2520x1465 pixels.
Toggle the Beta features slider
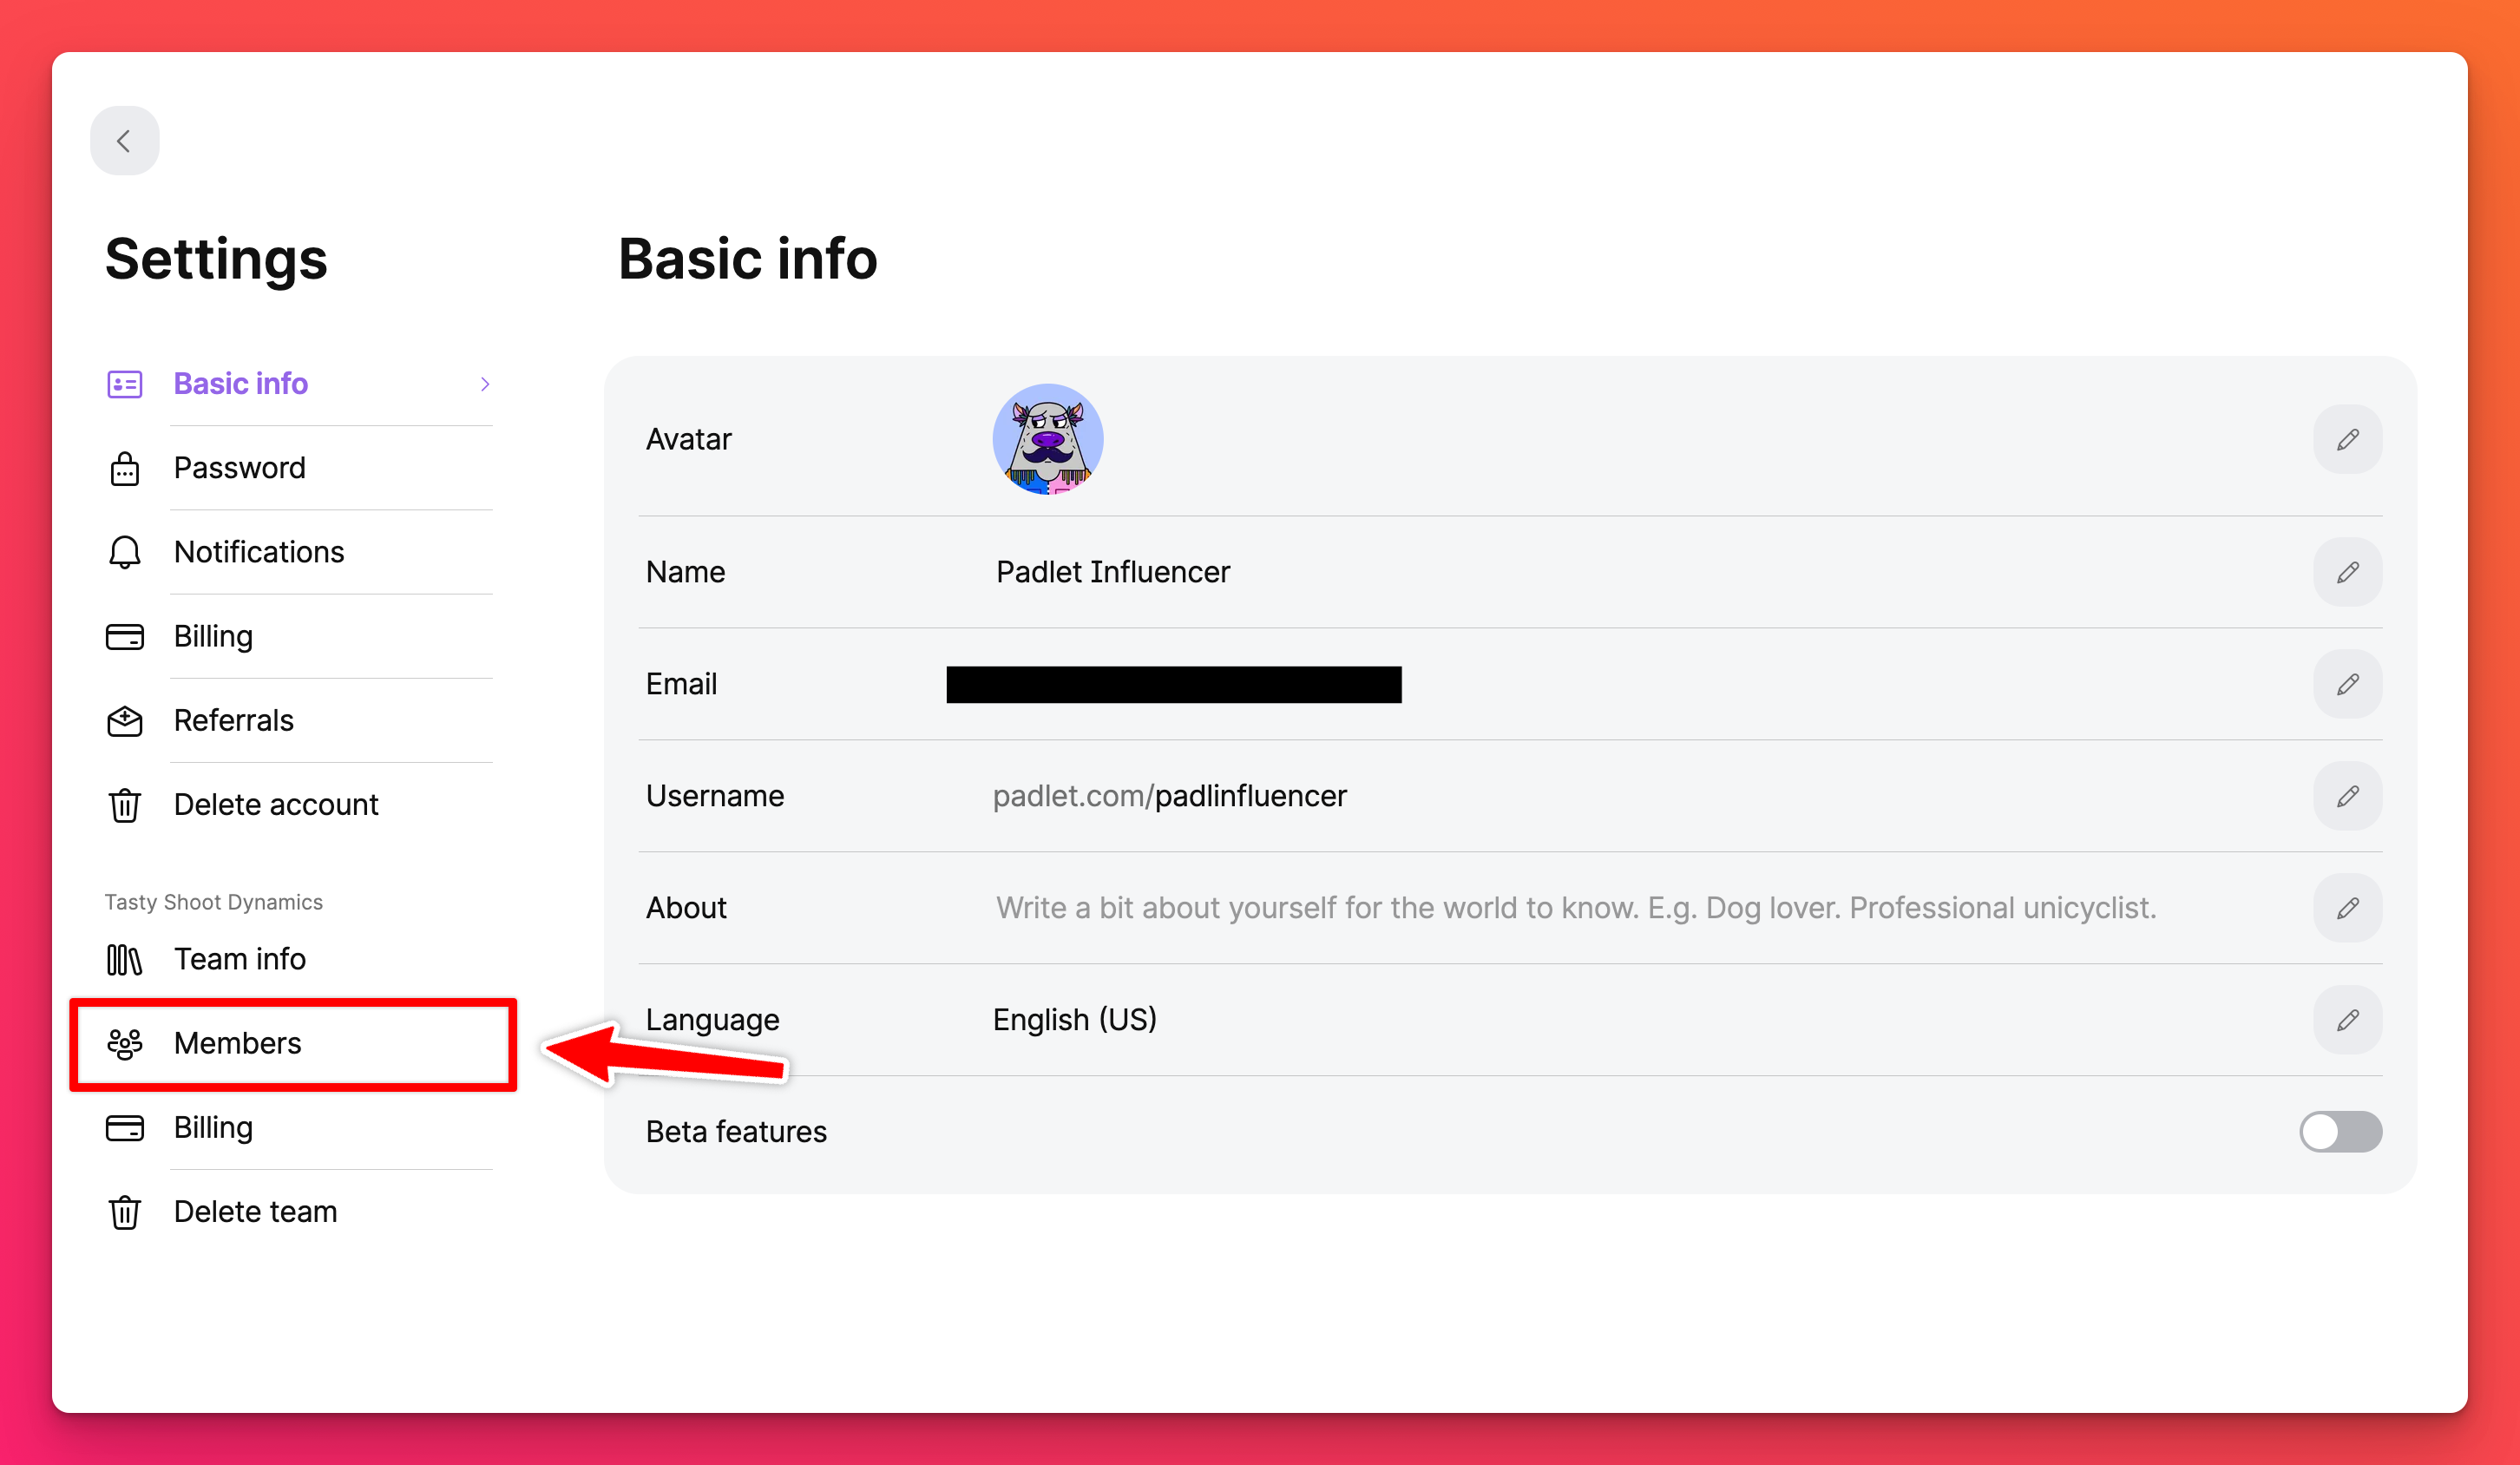tap(2344, 1132)
